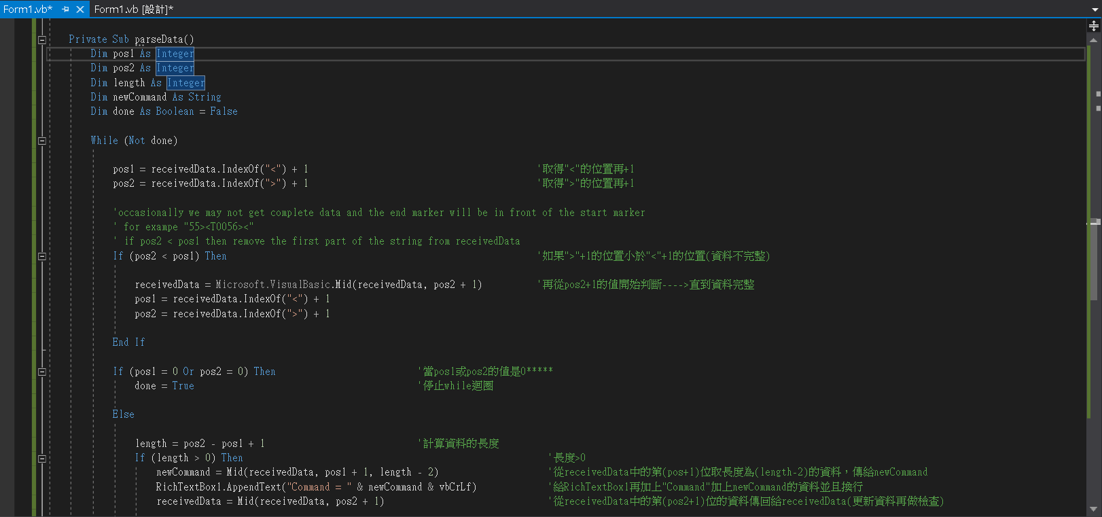The width and height of the screenshot is (1102, 517).
Task: Close the Form1.vb* tab
Action: coord(80,9)
